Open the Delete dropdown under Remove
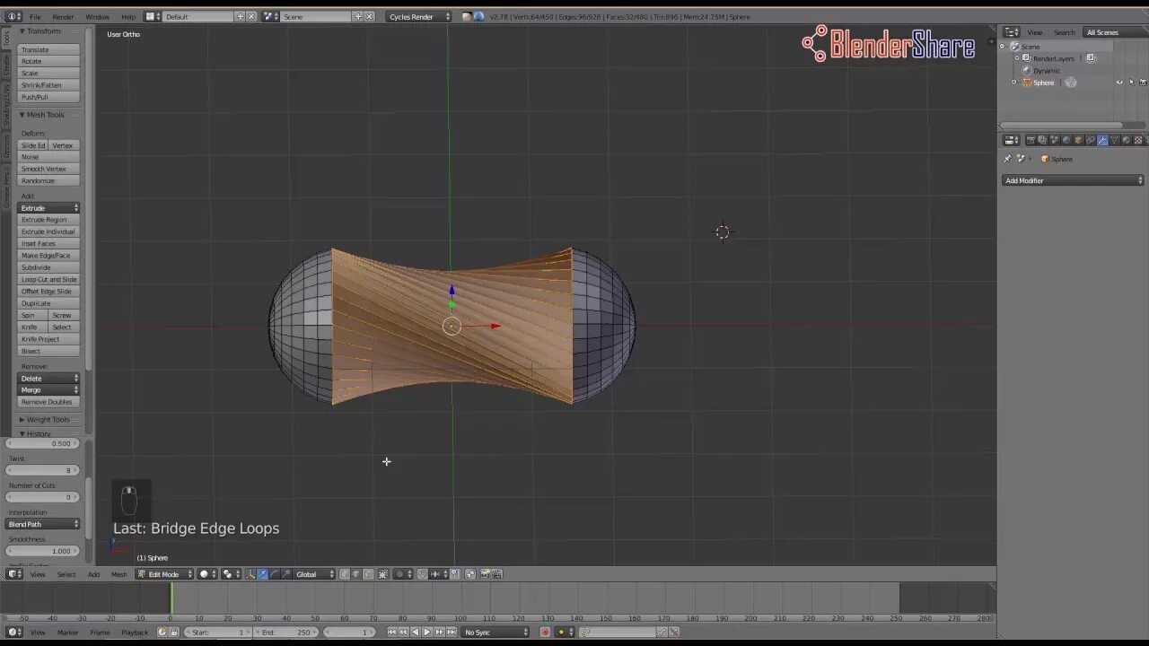Screen dimensions: 1149x646 [48, 378]
